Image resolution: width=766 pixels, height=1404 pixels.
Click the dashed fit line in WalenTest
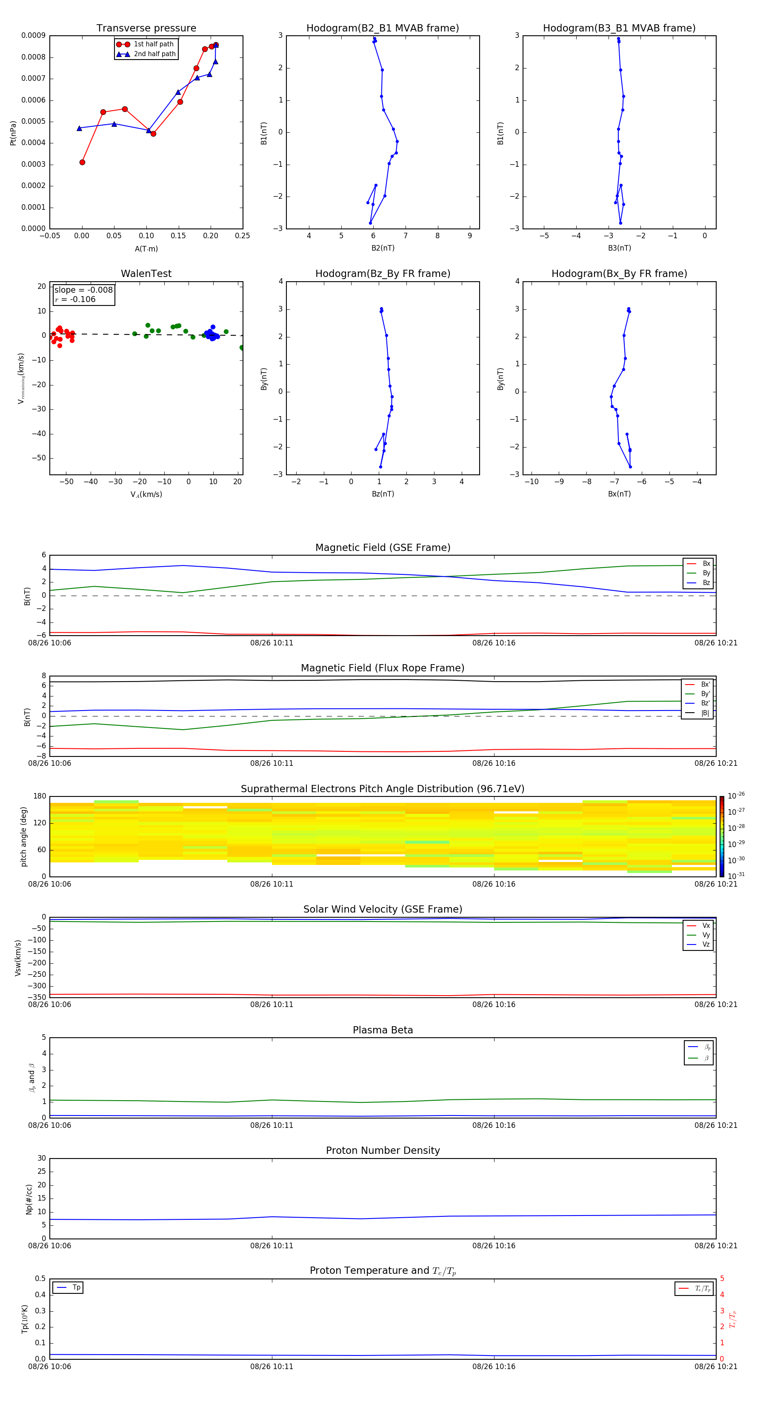pos(146,335)
